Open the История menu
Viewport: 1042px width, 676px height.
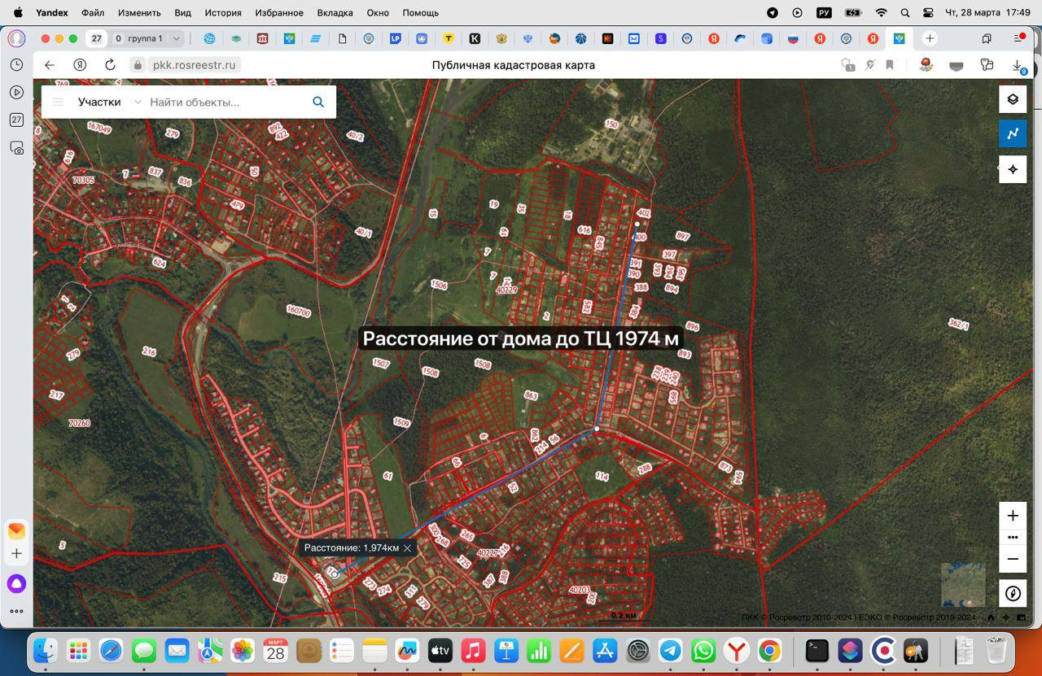pos(222,13)
